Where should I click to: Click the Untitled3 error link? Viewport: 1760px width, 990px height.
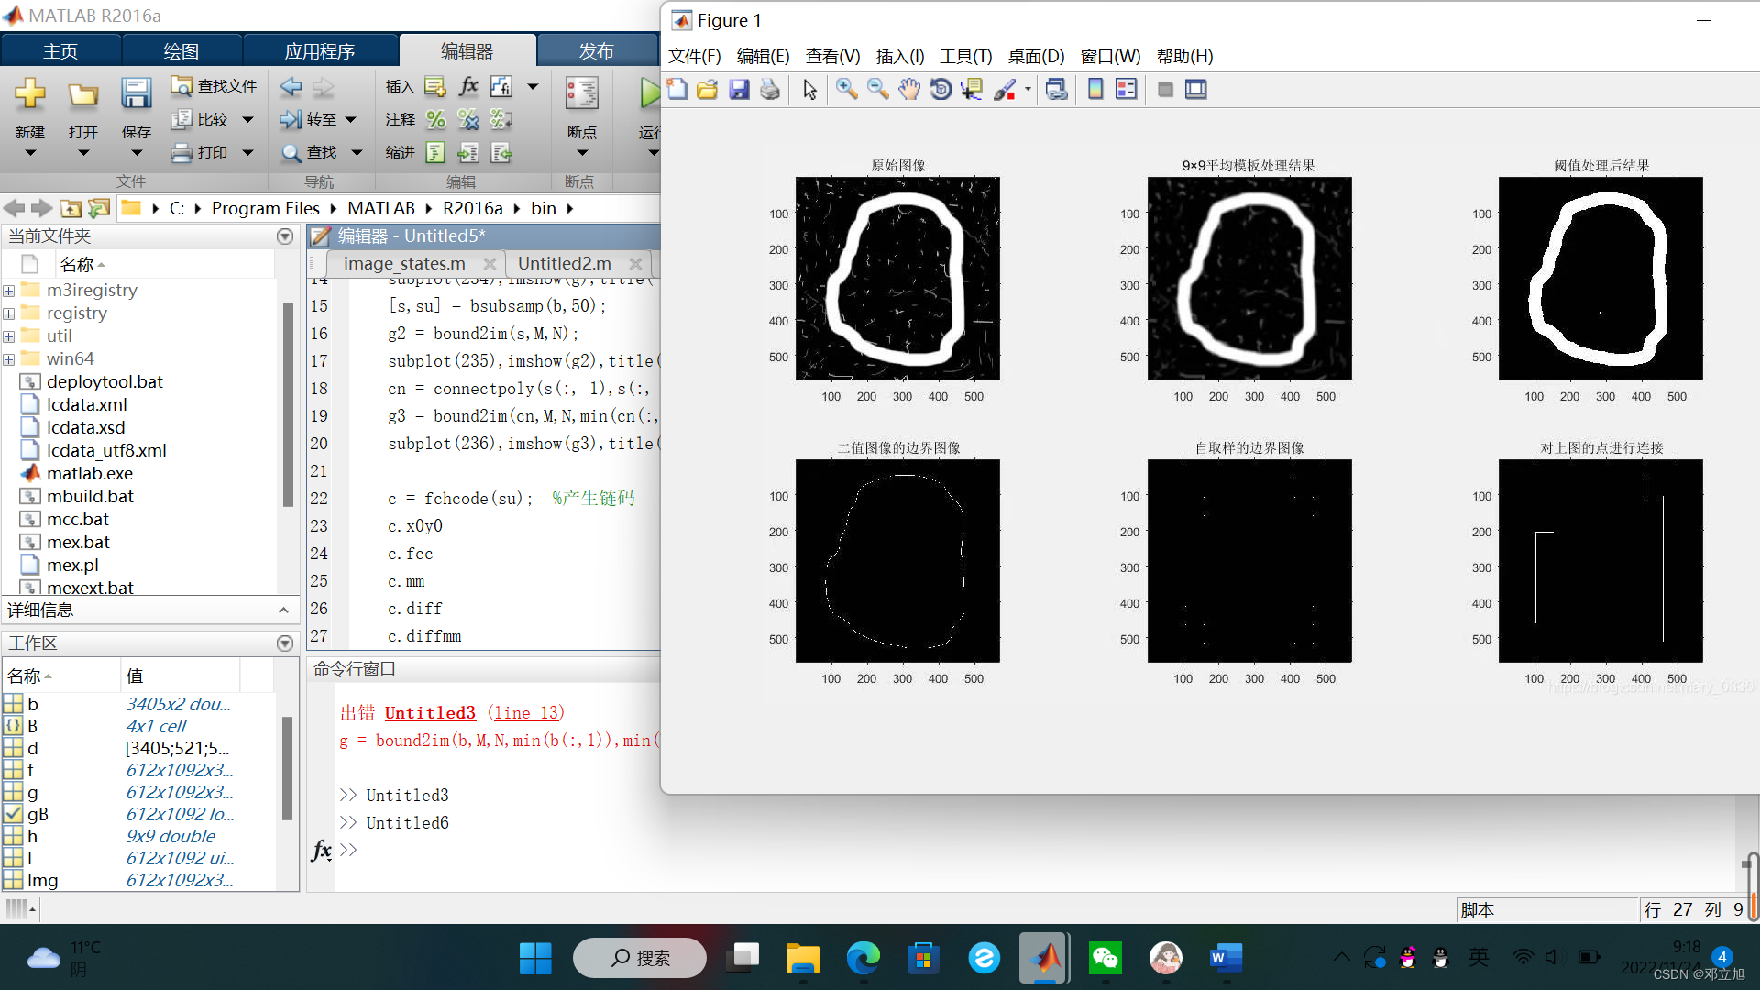(x=430, y=713)
